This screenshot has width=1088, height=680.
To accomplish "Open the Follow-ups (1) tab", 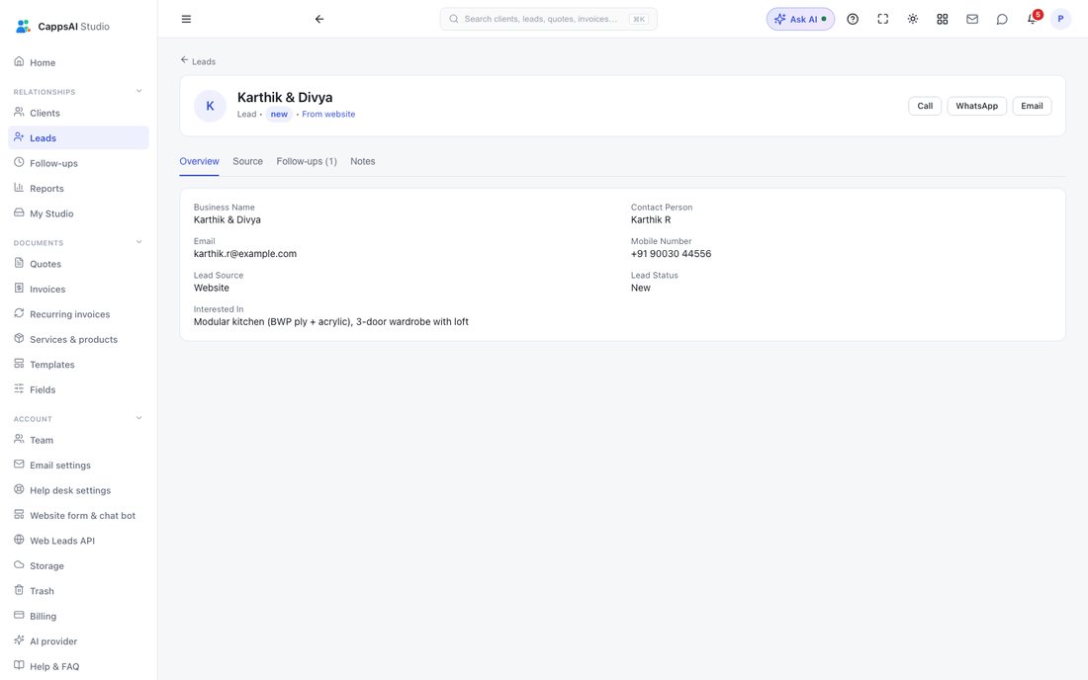I will (x=307, y=161).
